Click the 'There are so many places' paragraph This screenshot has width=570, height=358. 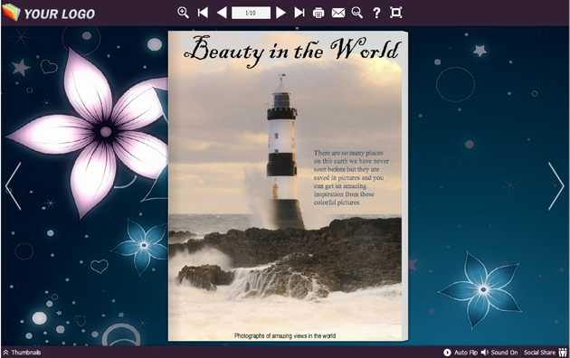tap(351, 177)
